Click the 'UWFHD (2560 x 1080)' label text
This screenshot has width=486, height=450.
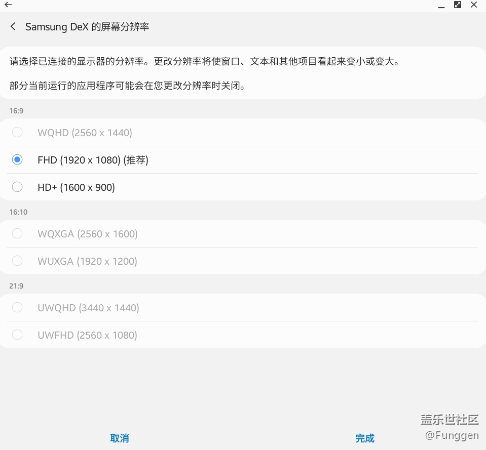click(x=87, y=335)
